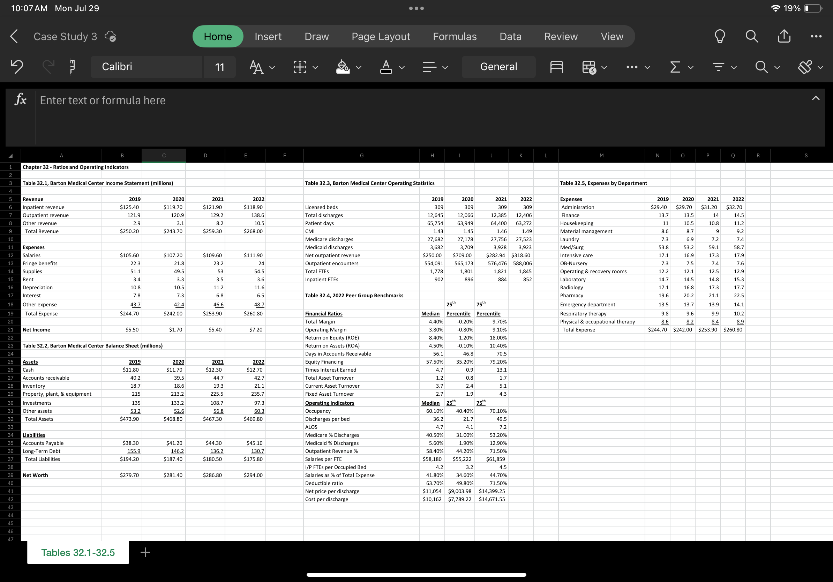Select the Tables 32.1-32.5 sheet tab
The width and height of the screenshot is (833, 582).
click(x=78, y=552)
